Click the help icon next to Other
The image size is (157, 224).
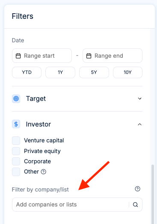click(44, 171)
